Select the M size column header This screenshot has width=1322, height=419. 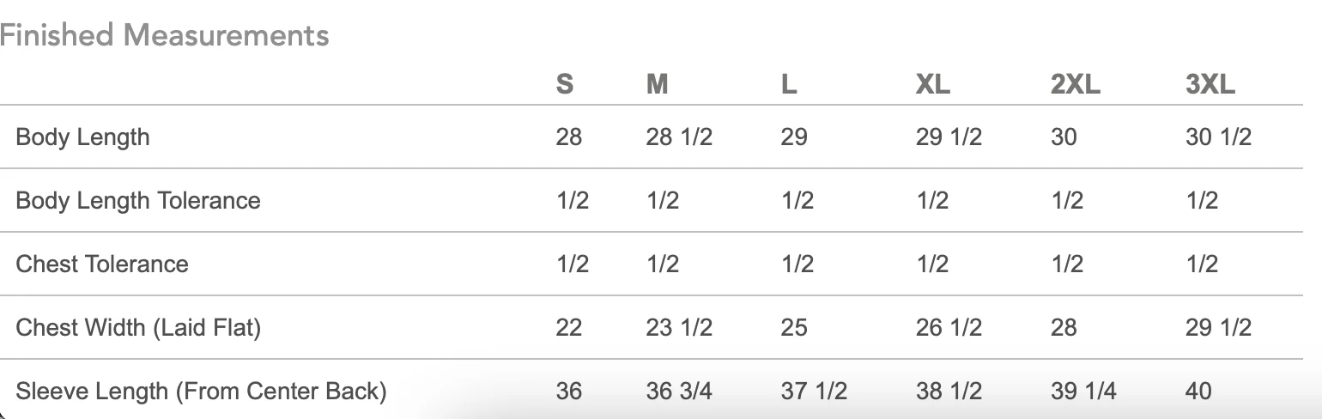658,84
